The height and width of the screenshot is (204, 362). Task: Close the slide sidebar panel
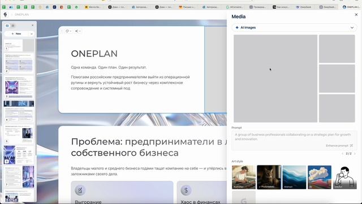click(x=33, y=25)
